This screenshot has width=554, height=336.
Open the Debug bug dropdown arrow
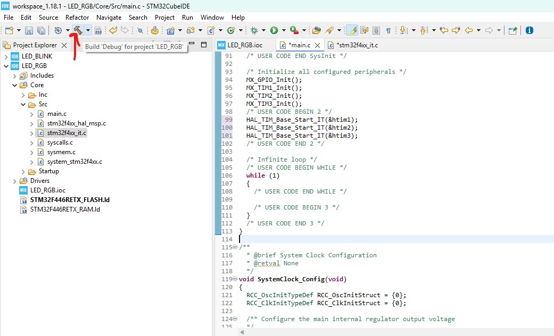click(263, 30)
